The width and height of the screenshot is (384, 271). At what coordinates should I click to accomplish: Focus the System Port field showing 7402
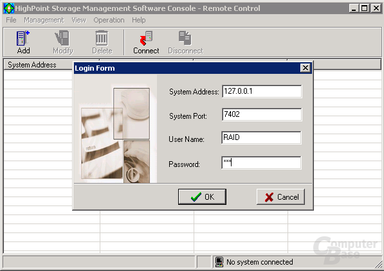(262, 114)
